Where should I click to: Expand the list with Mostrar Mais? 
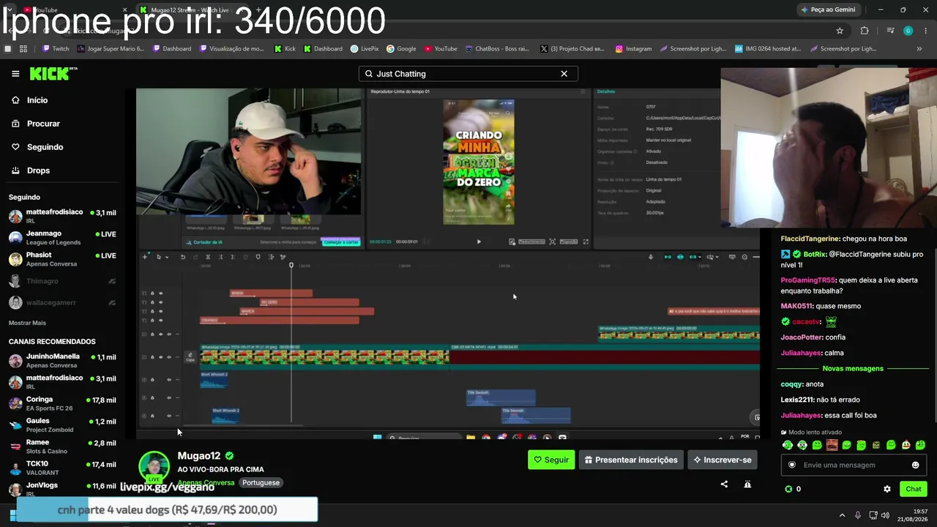[x=27, y=323]
